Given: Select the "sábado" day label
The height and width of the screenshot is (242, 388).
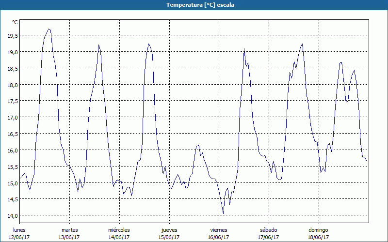Looking at the screenshot, I should tap(268, 230).
